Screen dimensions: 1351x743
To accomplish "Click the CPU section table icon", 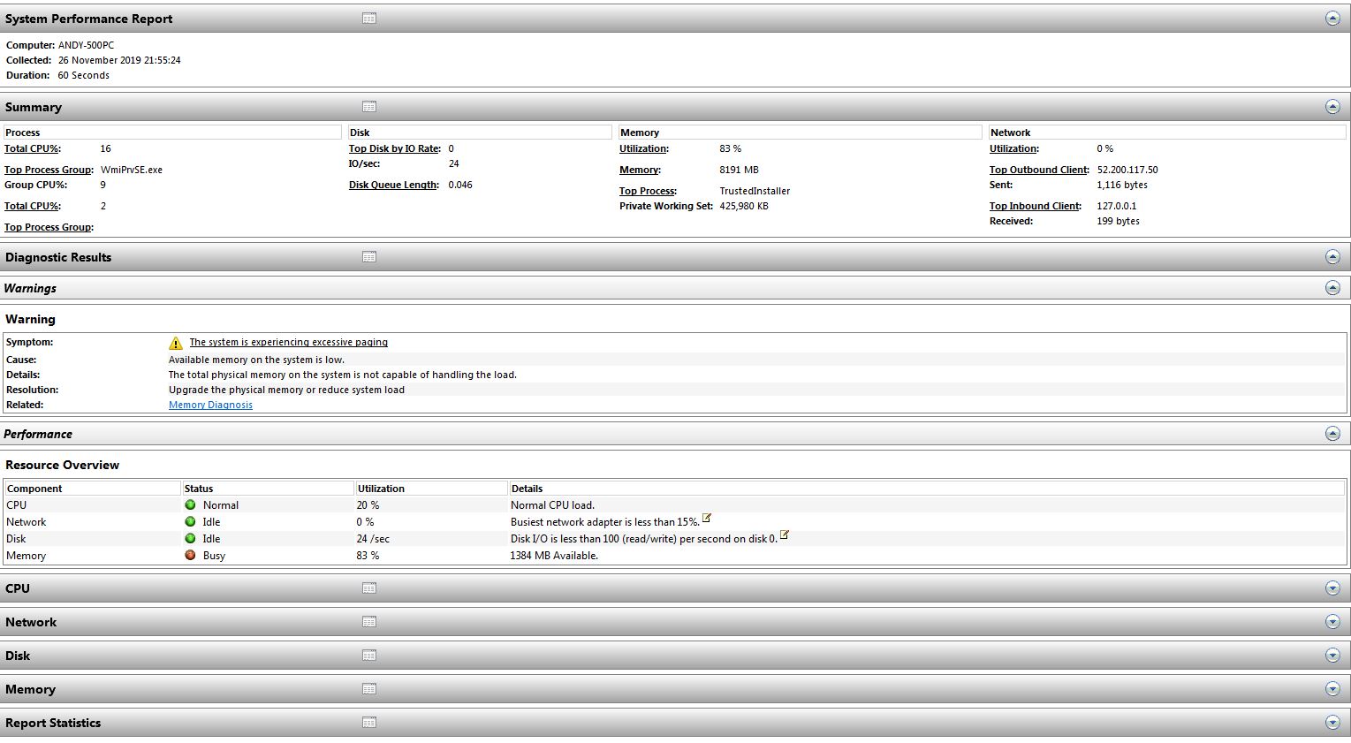I will pyautogui.click(x=369, y=588).
